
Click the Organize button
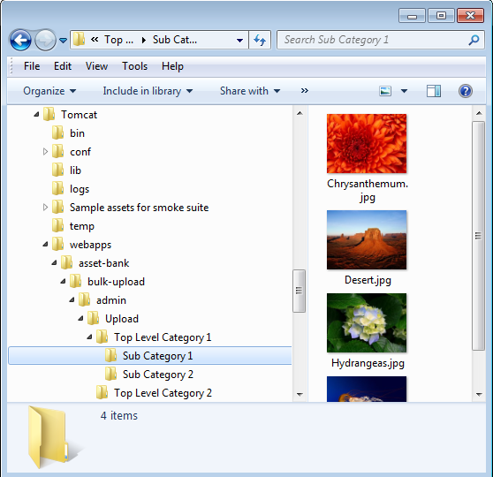pos(49,91)
